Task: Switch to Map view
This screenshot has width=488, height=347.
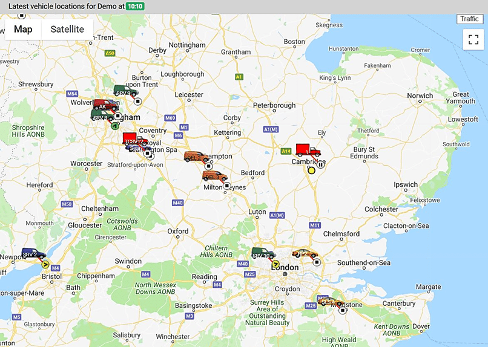Action: tap(23, 29)
